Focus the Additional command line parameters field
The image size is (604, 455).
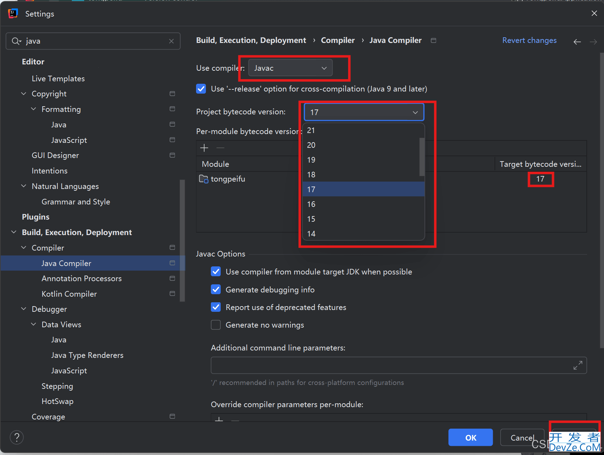399,365
